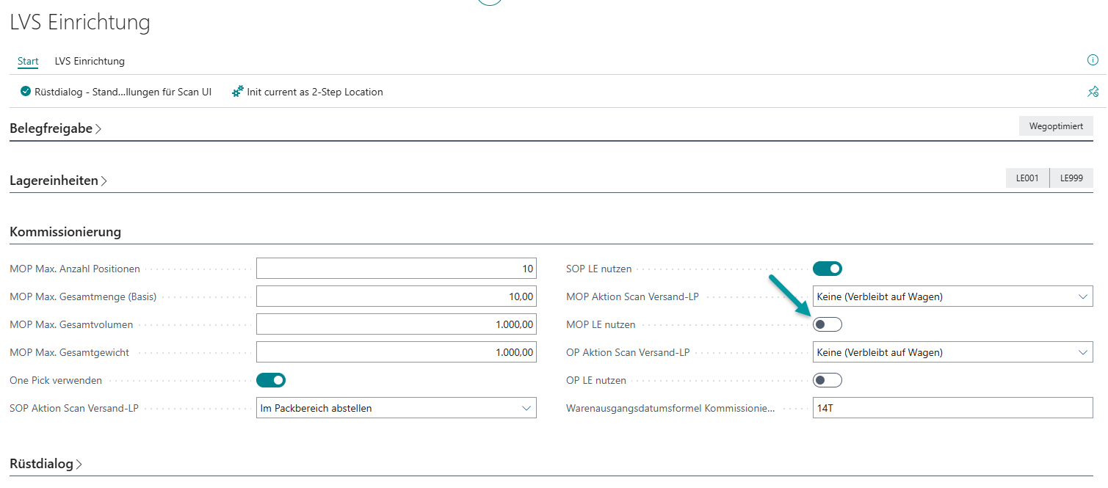Viewport: 1108px width, 488px height.
Task: Open the SOP Aktion Scan Versand-LP dropdown
Action: pos(397,408)
